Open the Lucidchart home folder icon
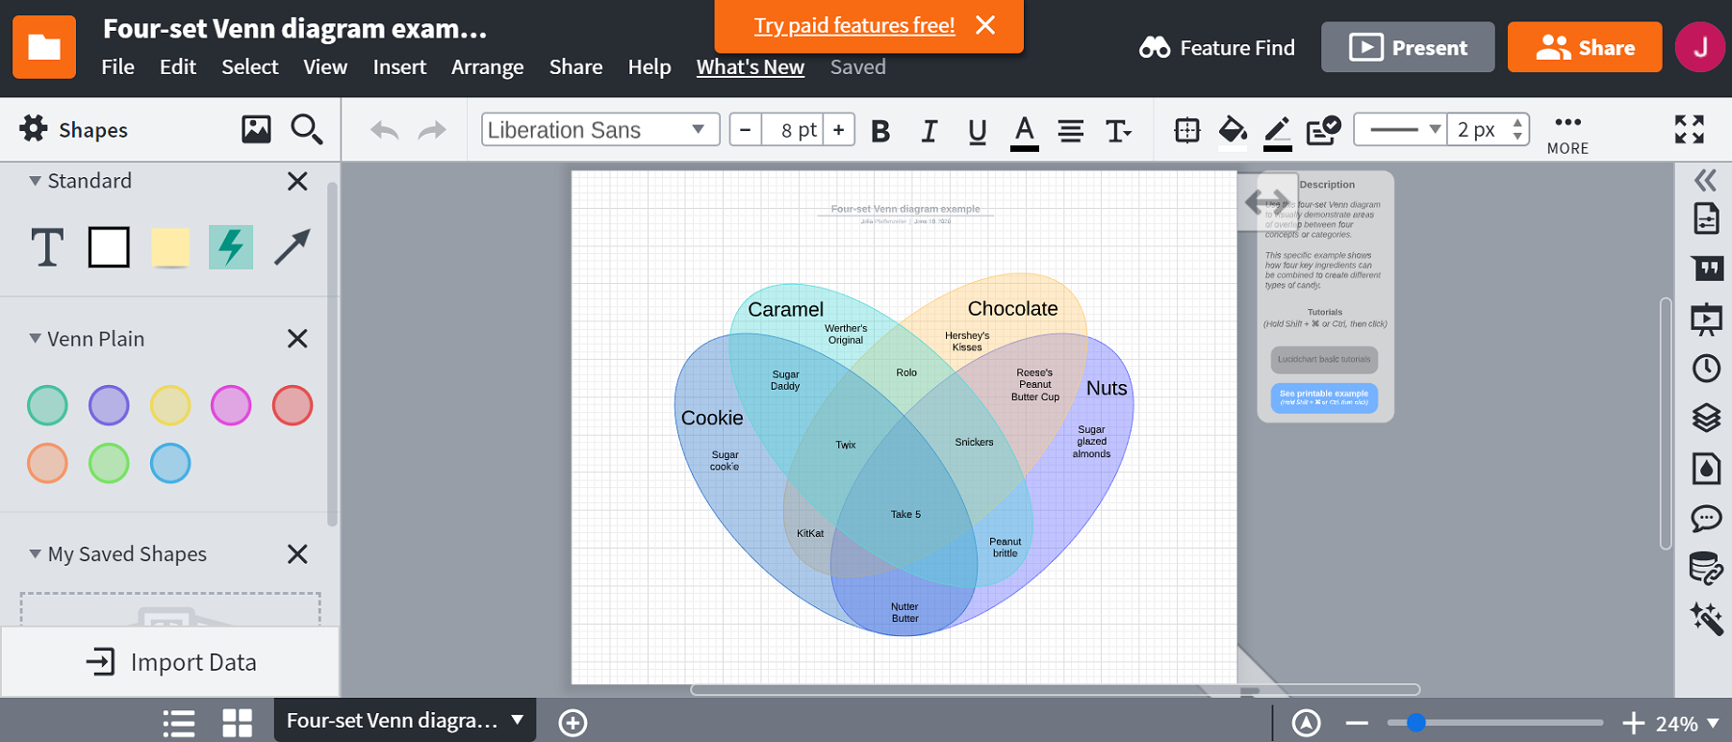1732x742 pixels. point(44,46)
